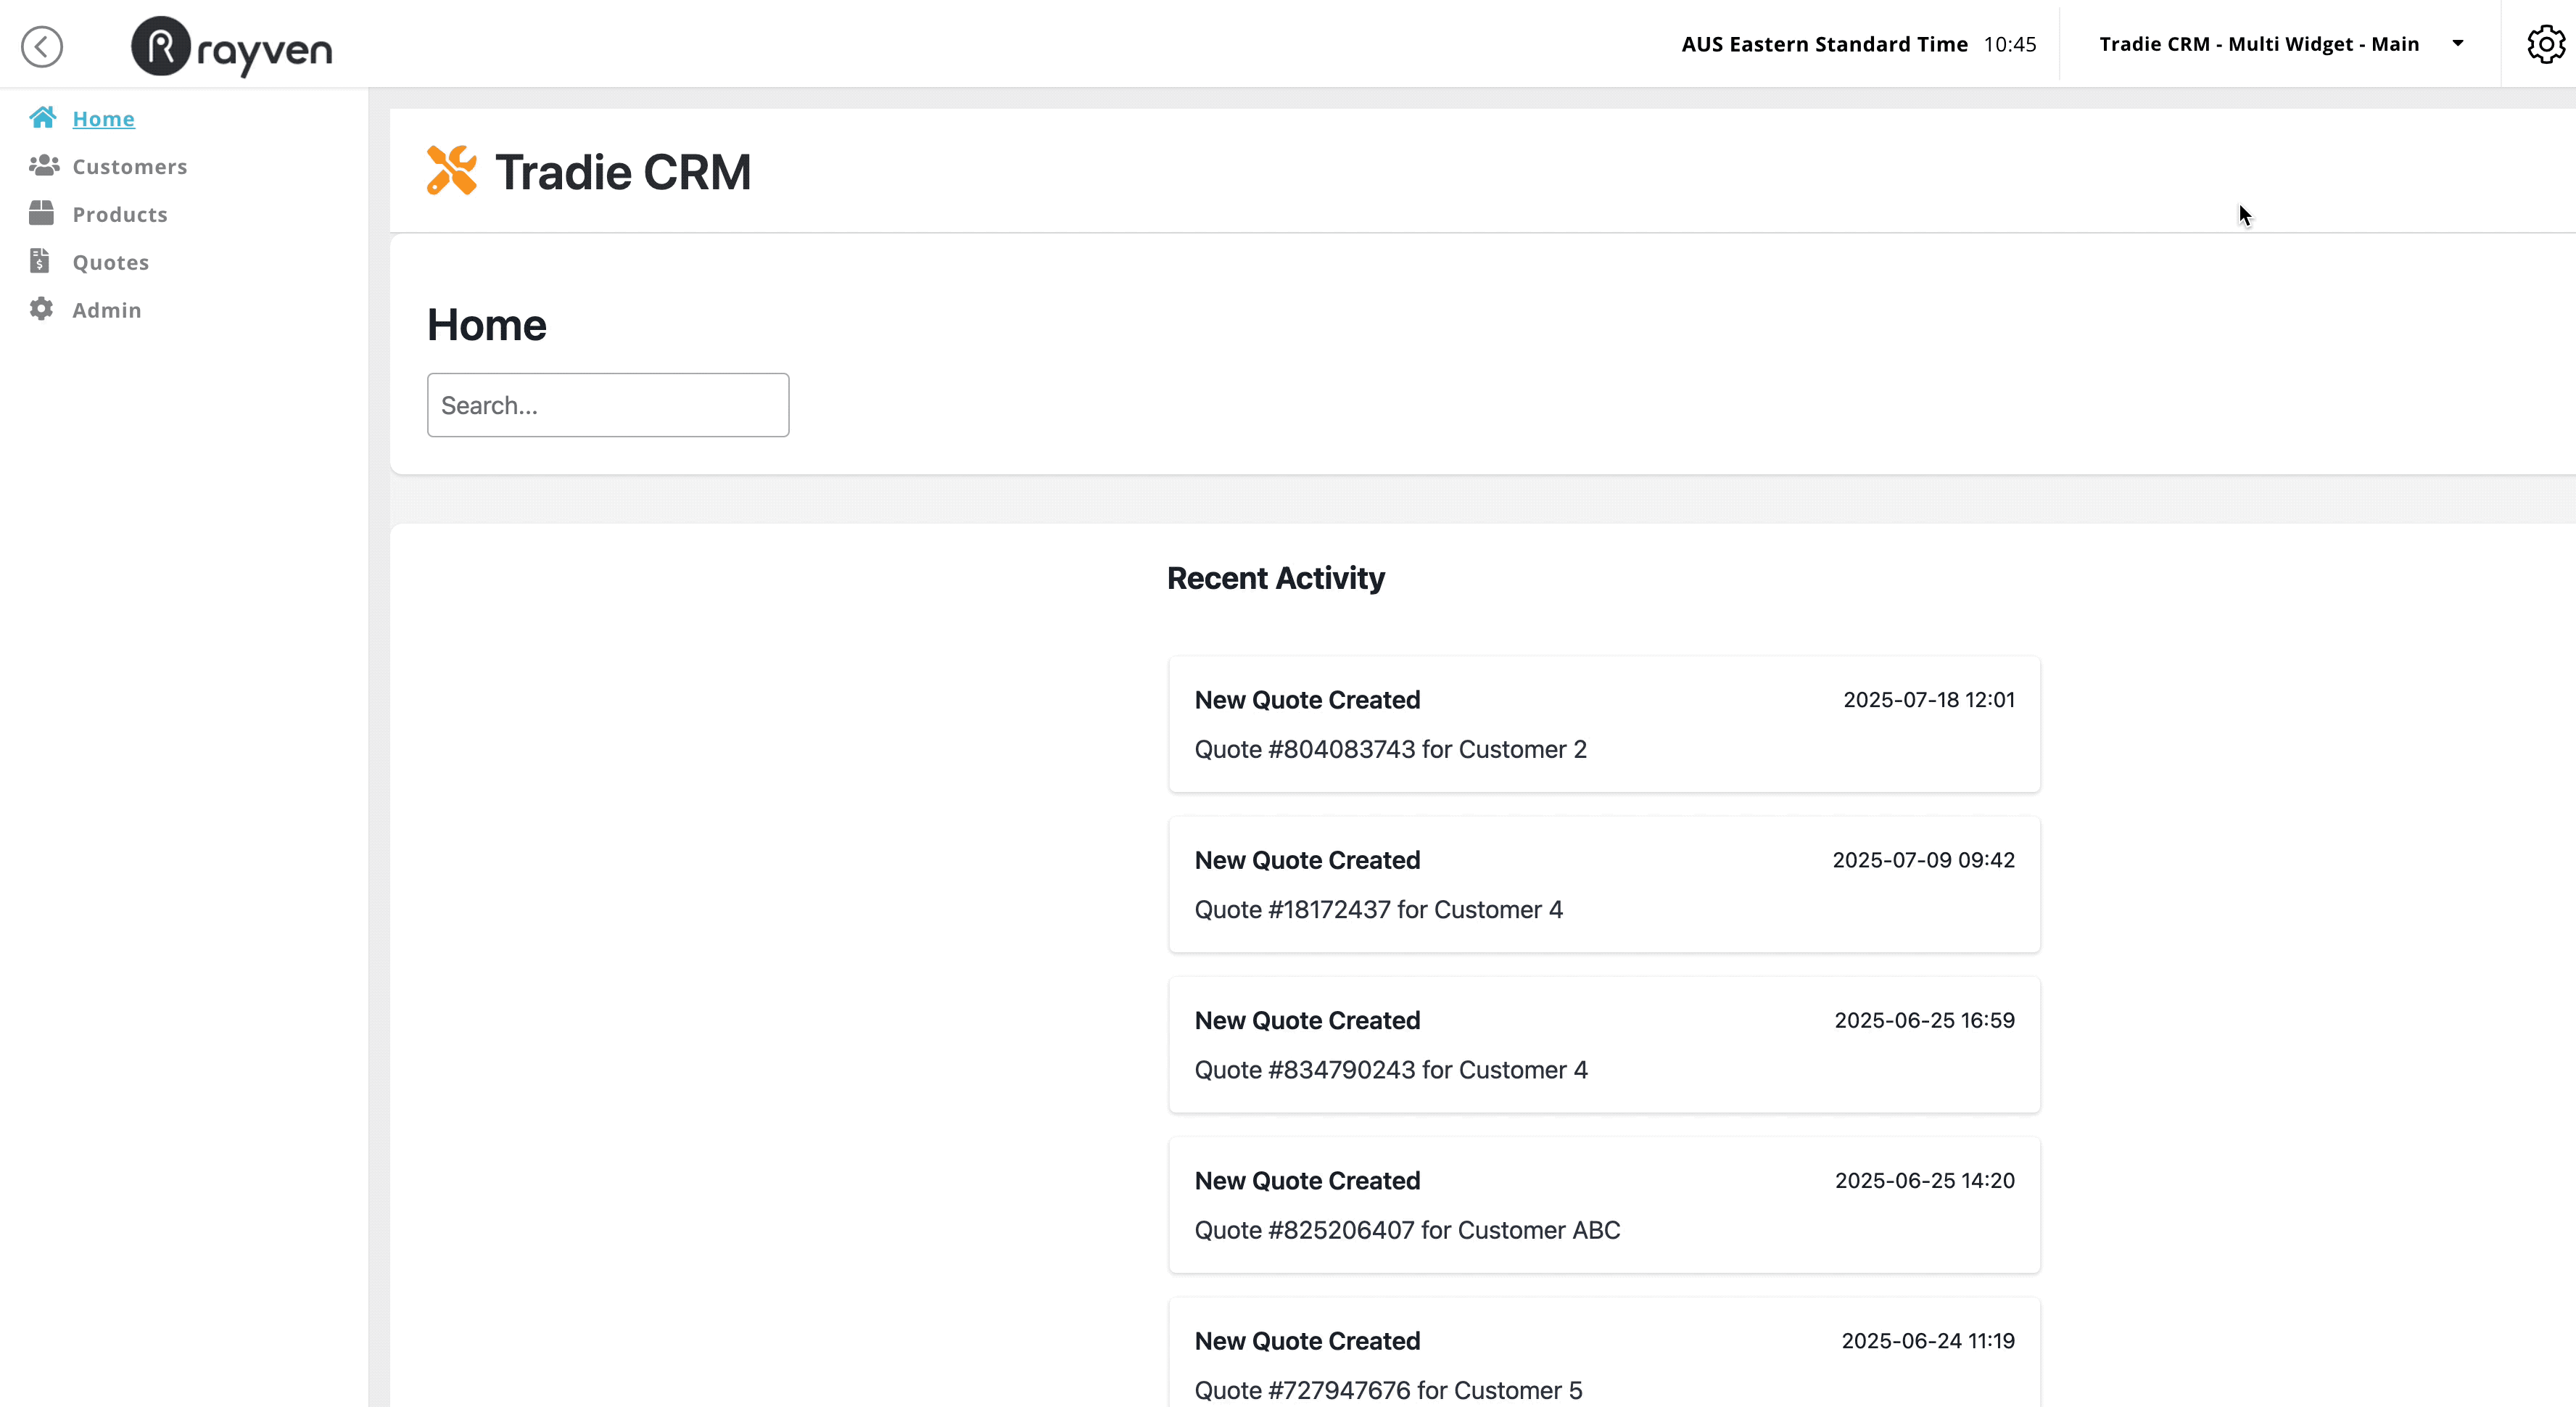Viewport: 2576px width, 1407px height.
Task: Open Customers in the sidebar
Action: [130, 166]
